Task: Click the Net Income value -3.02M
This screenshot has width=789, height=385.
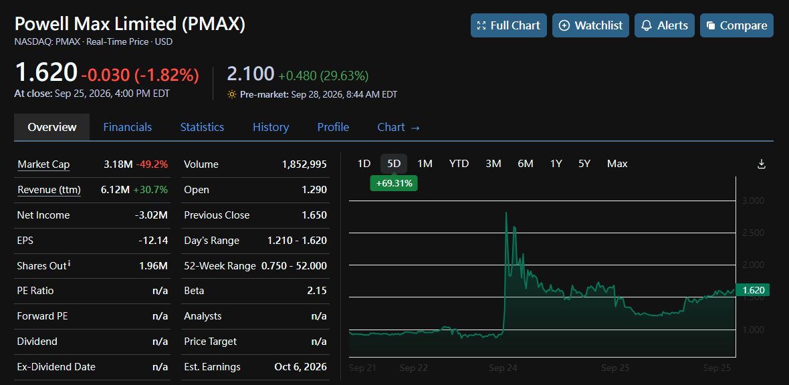Action: [151, 215]
